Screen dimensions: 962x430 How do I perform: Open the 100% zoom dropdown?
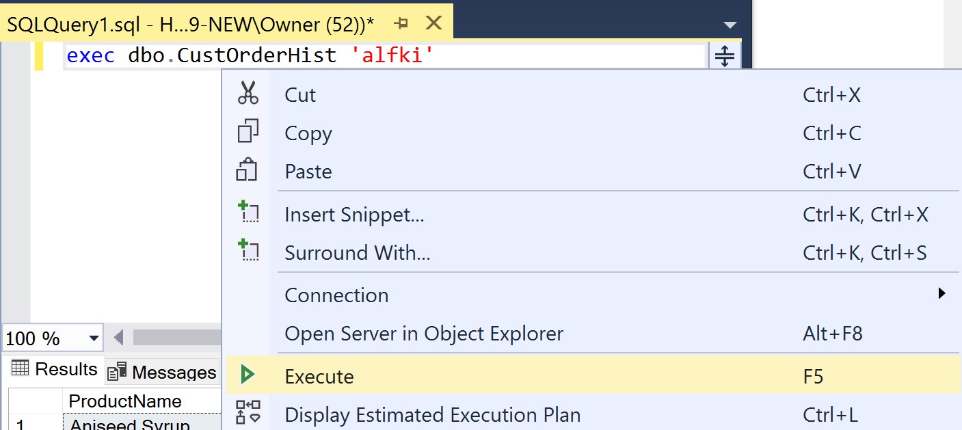(92, 338)
